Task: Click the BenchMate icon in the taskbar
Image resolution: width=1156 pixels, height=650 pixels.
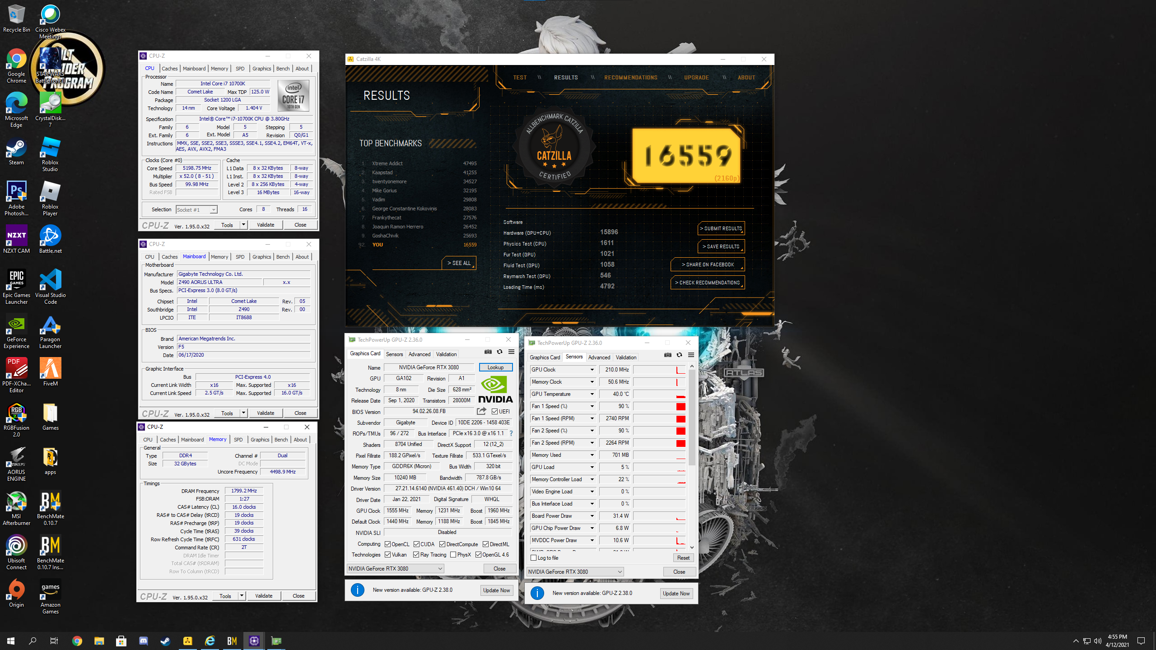Action: tap(232, 641)
